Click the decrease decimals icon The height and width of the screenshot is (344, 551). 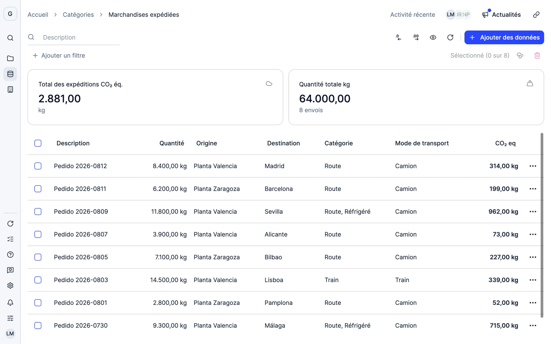point(398,37)
